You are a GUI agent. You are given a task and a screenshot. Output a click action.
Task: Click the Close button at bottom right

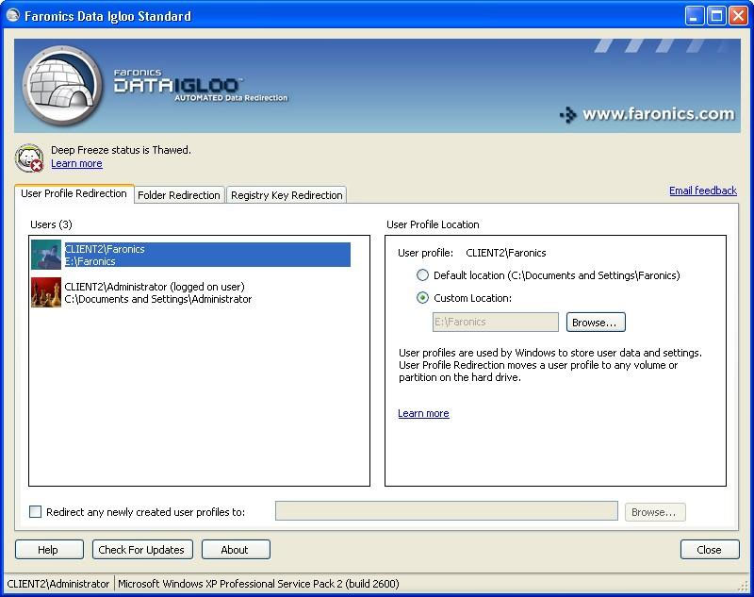click(x=710, y=550)
